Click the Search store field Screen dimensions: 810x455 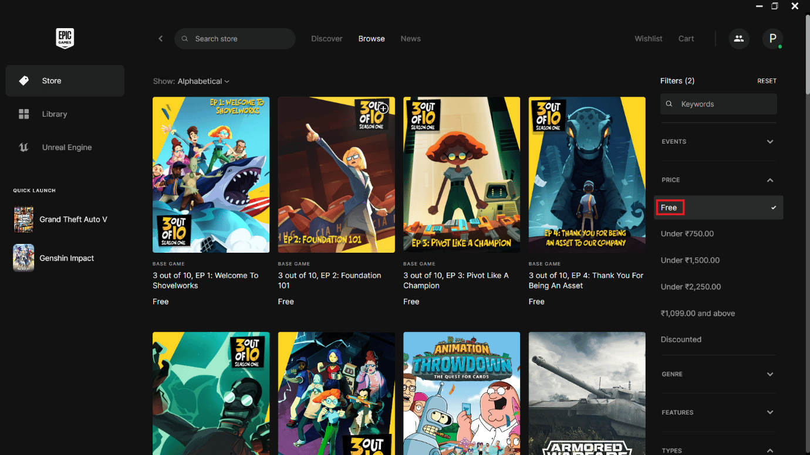click(235, 39)
